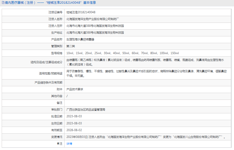
Task: Click the 有效期至 row label
Action: click(x=57, y=130)
